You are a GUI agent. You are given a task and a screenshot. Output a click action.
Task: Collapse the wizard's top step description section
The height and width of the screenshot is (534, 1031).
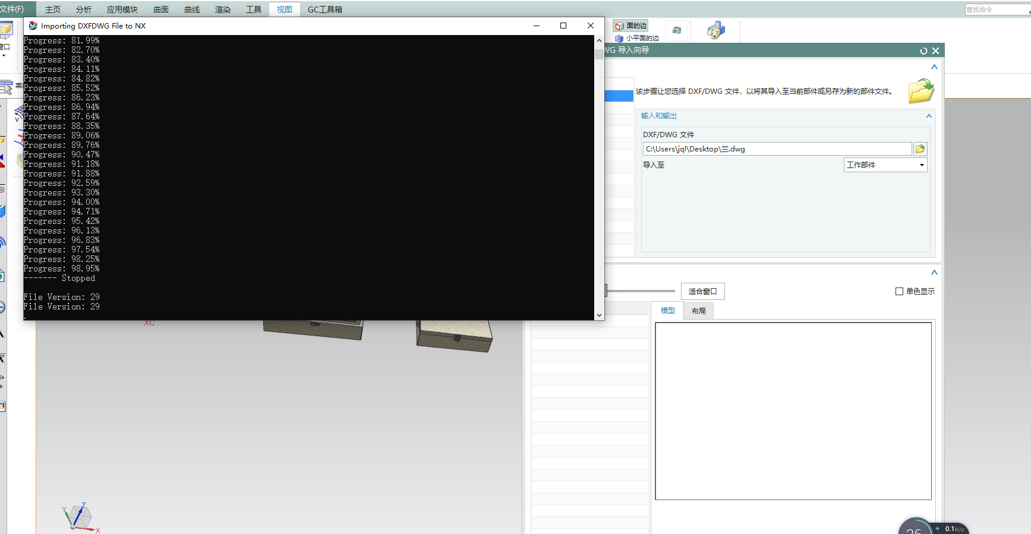click(x=934, y=67)
